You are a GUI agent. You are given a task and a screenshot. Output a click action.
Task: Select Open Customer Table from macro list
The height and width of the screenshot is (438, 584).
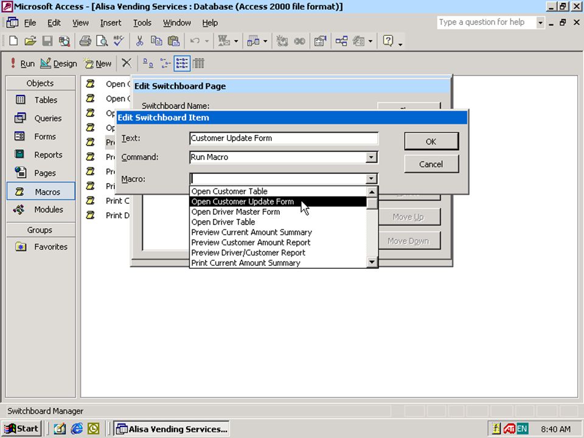click(x=278, y=191)
